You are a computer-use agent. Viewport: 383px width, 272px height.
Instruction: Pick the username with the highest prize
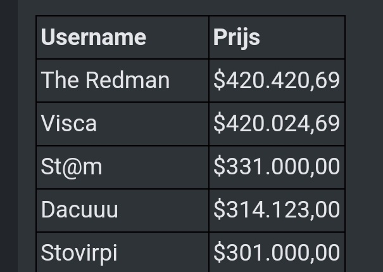pyautogui.click(x=105, y=81)
